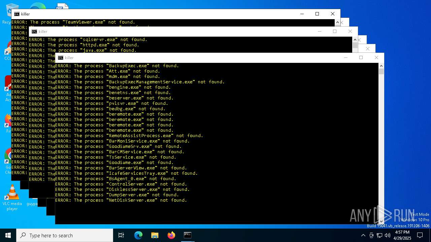This screenshot has height=242, width=431.
Task: Open the Windows Start menu
Action: pyautogui.click(x=8, y=235)
